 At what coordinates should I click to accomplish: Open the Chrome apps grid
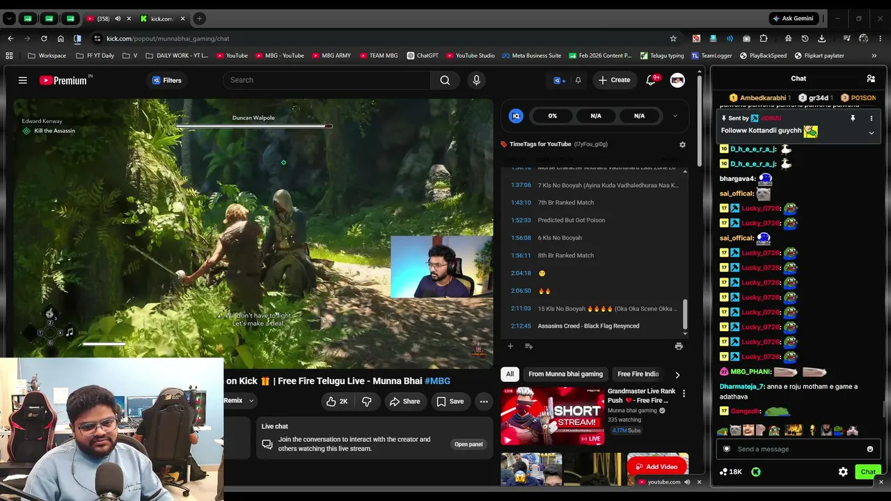pyautogui.click(x=9, y=56)
